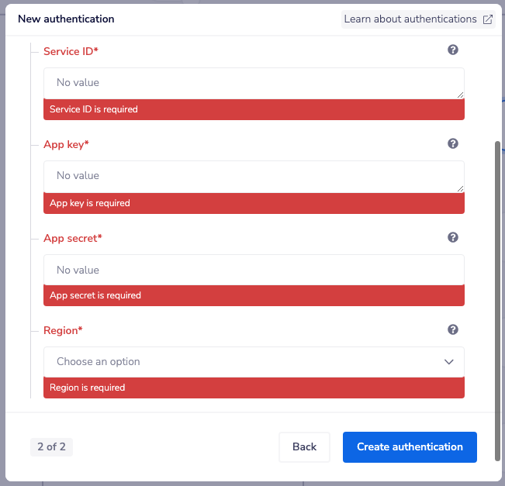The width and height of the screenshot is (505, 486).
Task: Focus the Service ID input field
Action: [x=254, y=83]
